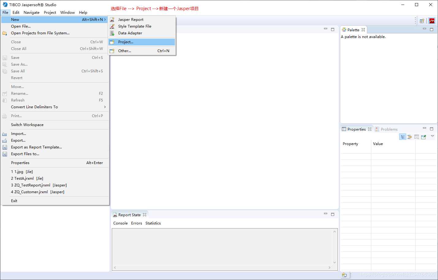
Task: Click Open Projects folder icon
Action: pos(5,33)
